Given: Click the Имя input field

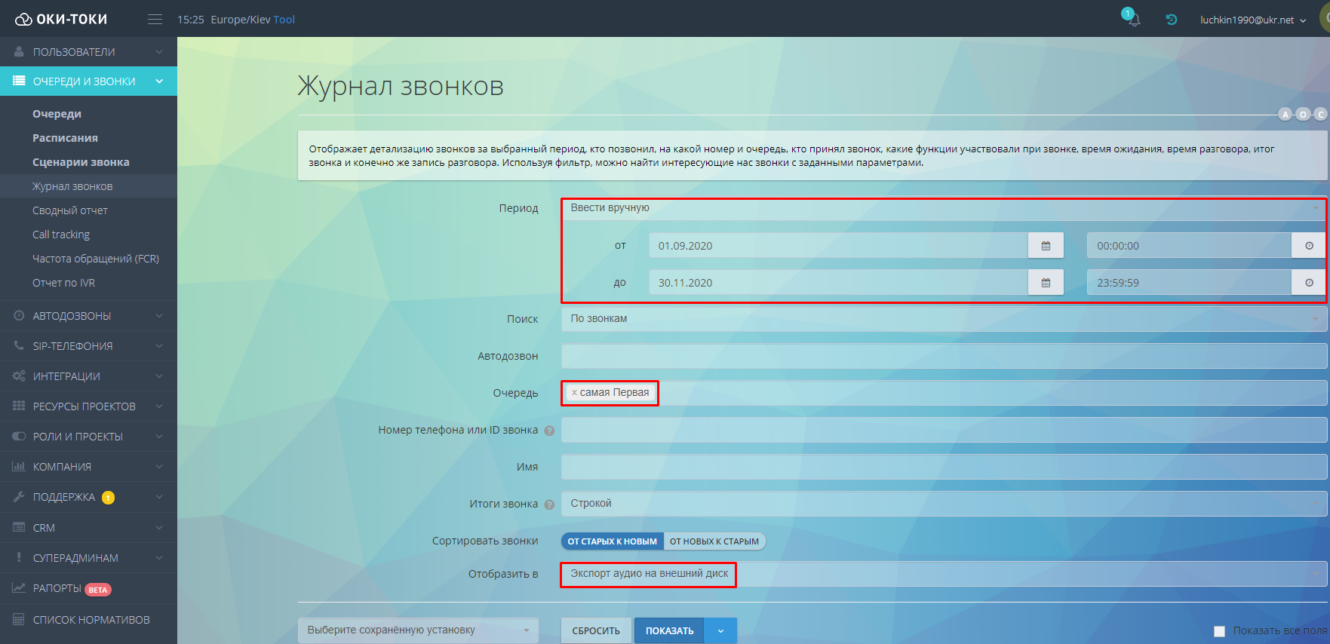Looking at the screenshot, I should pos(943,467).
